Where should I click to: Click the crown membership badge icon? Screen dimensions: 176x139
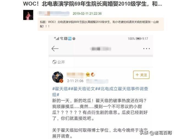pyautogui.click(x=88, y=75)
